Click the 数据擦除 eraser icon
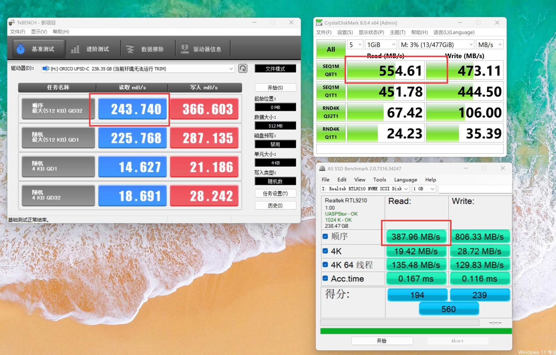This screenshot has height=355, width=556. (130, 49)
